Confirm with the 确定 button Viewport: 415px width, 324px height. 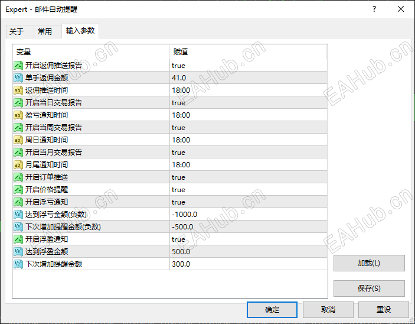tap(272, 310)
